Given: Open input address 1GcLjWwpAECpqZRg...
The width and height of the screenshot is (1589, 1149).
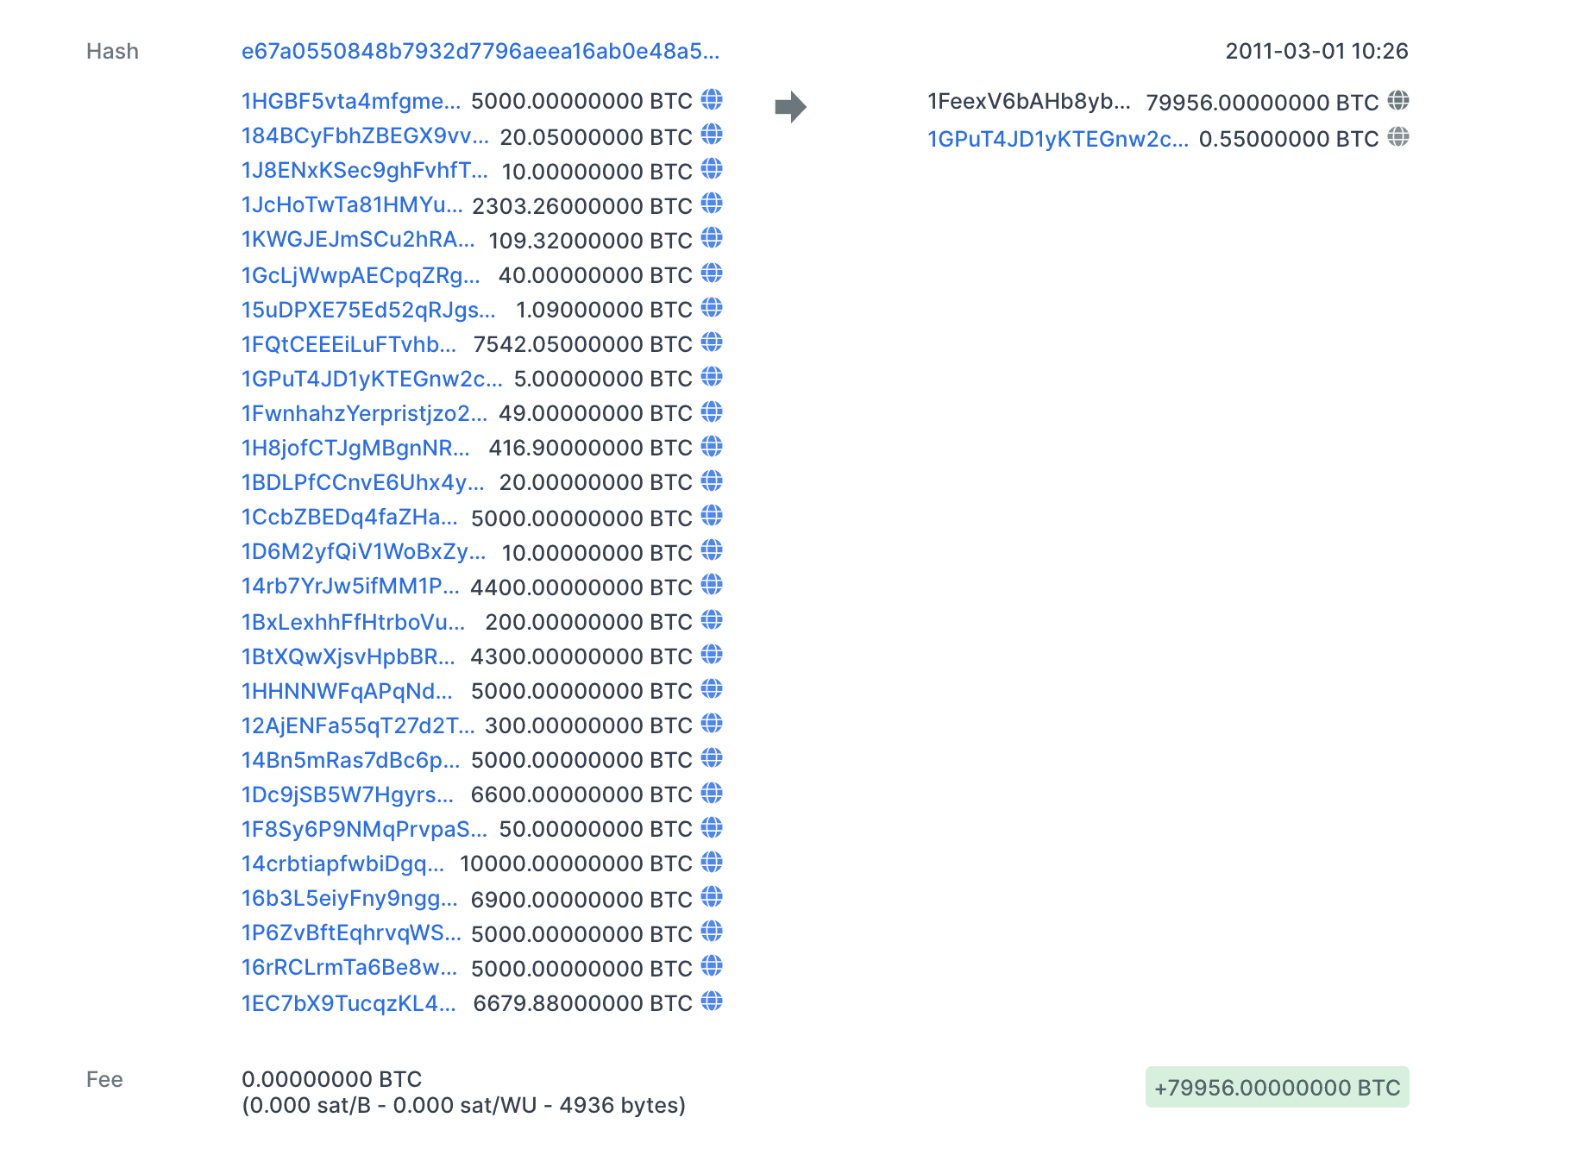Looking at the screenshot, I should pyautogui.click(x=361, y=275).
